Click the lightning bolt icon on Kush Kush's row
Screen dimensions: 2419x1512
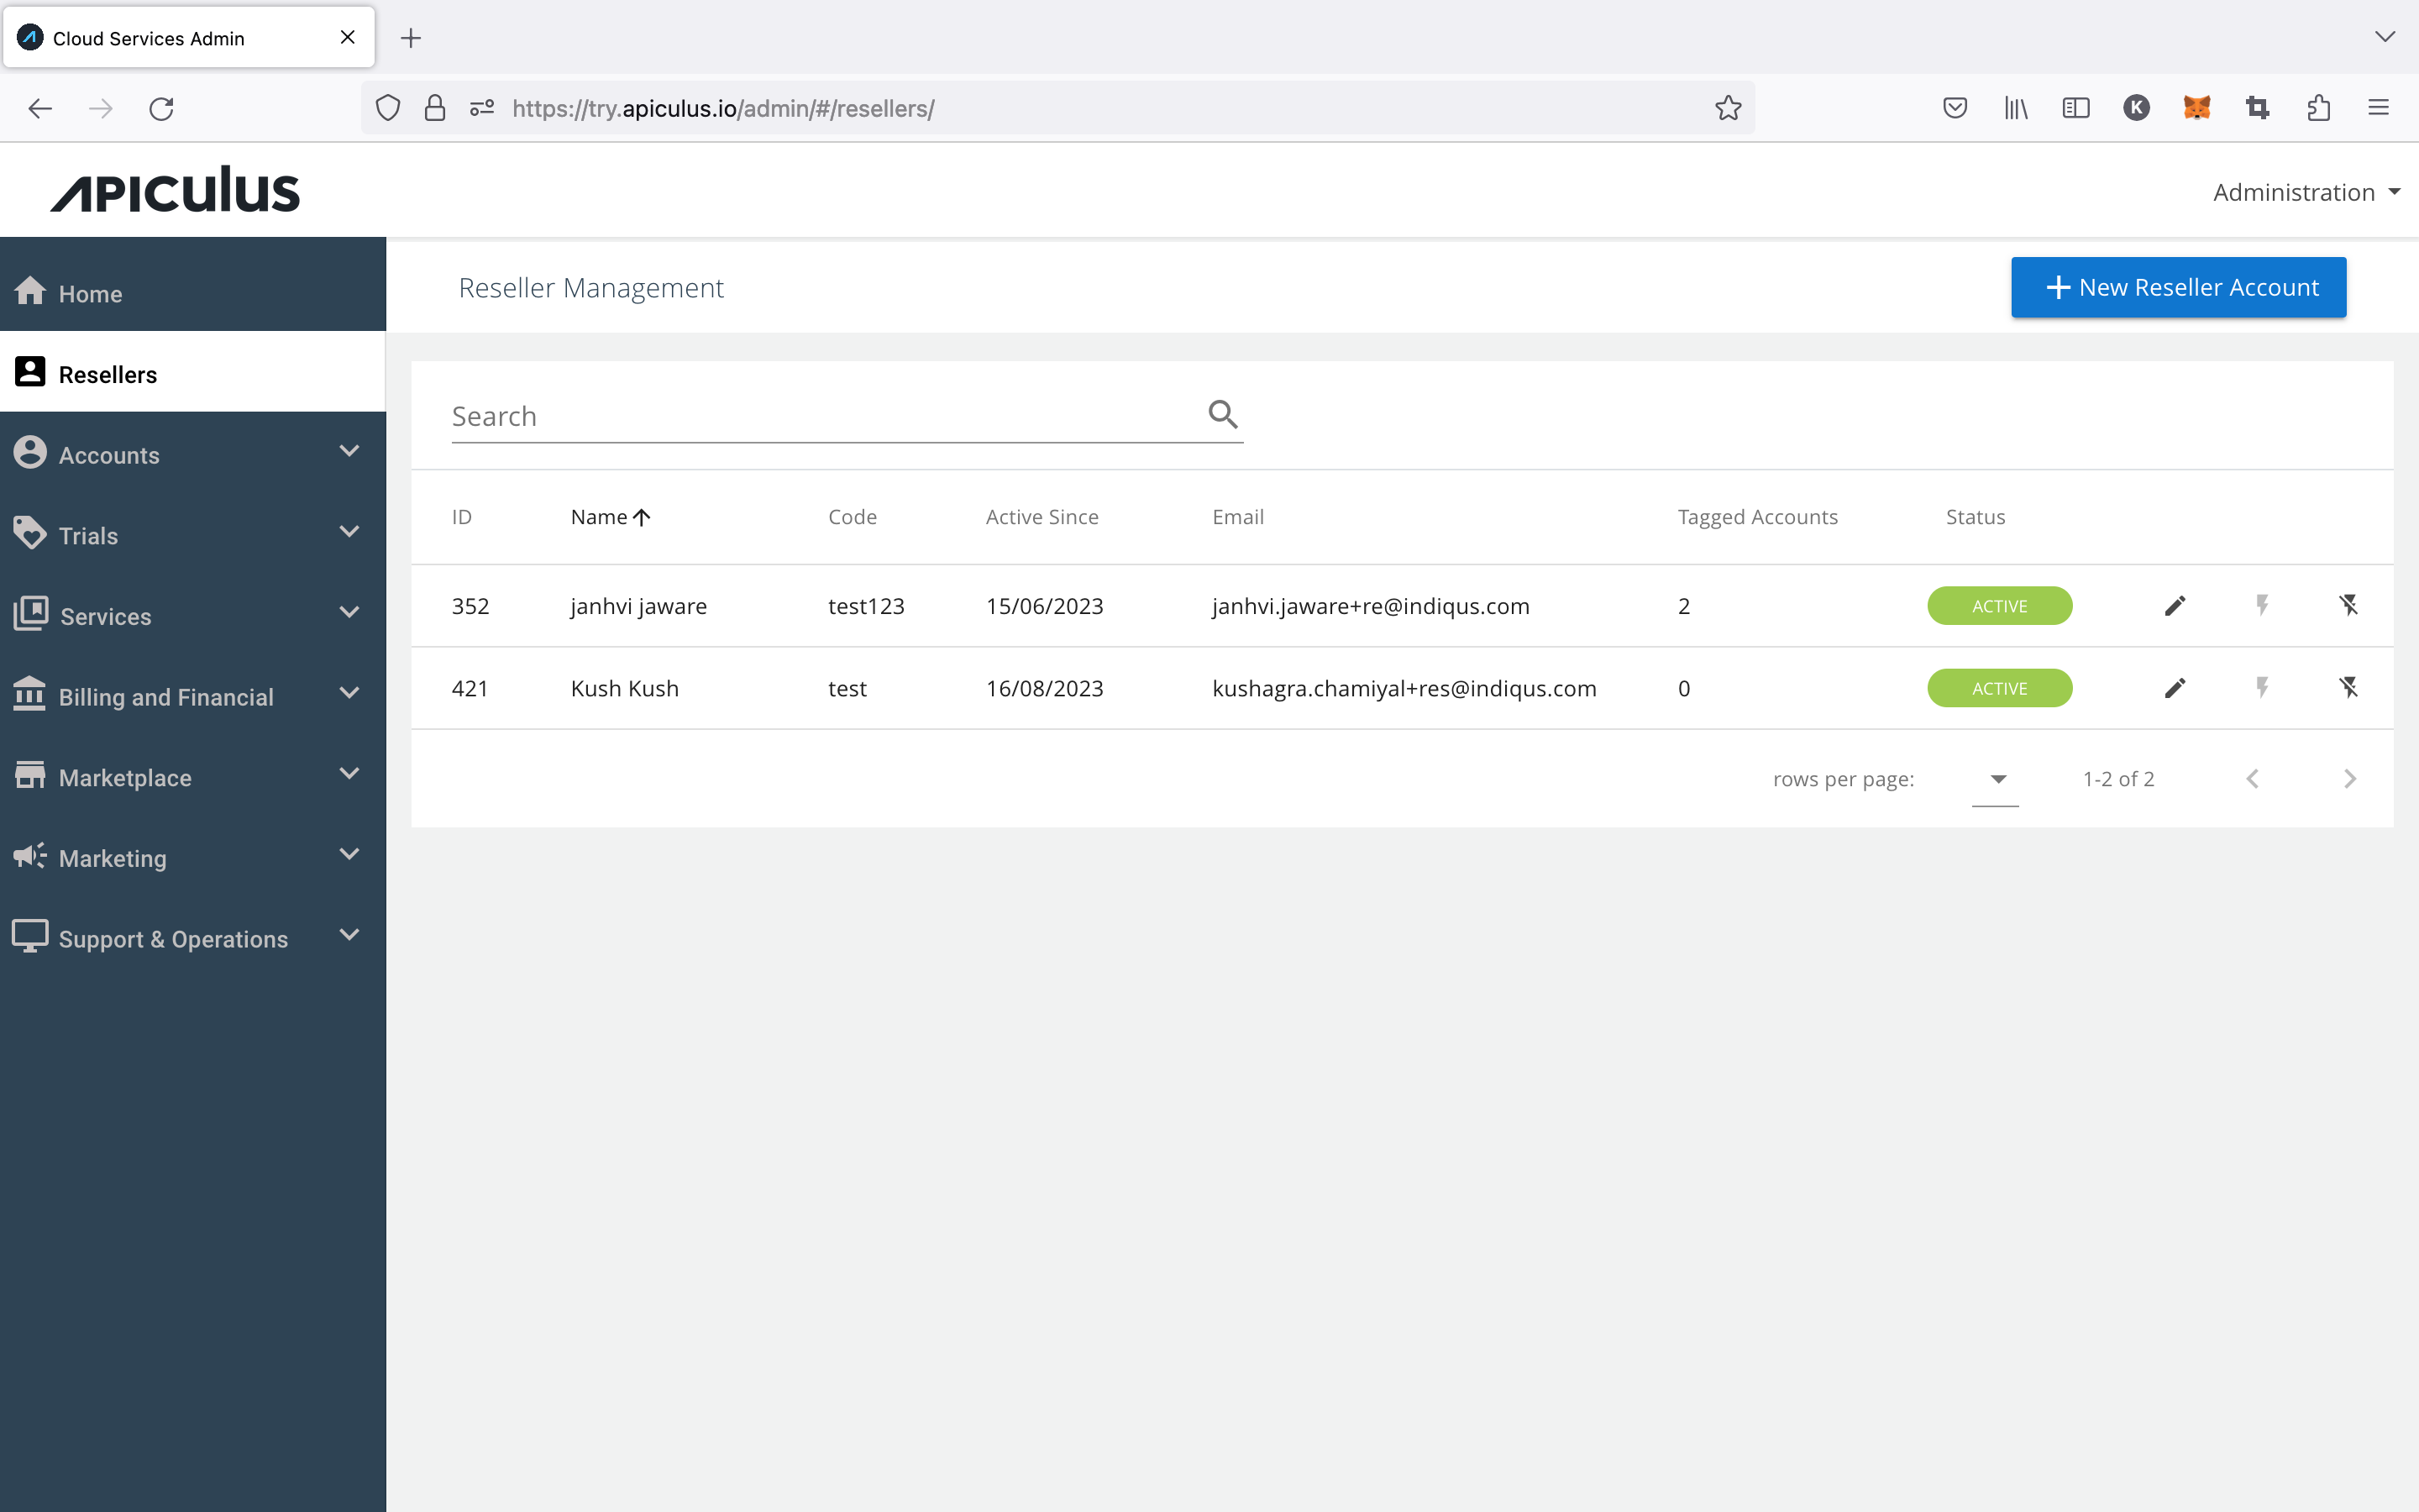2262,687
